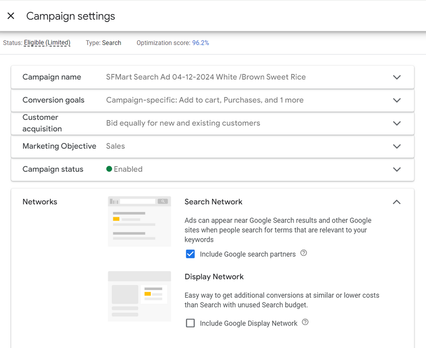Open help icon beside Google search partners
The height and width of the screenshot is (348, 426).
tap(303, 253)
